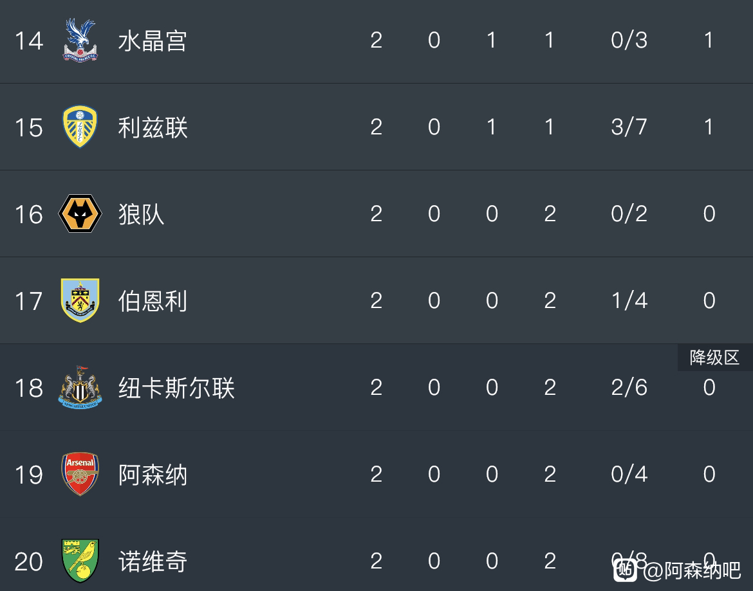Open team page for 阿森纳

point(153,475)
